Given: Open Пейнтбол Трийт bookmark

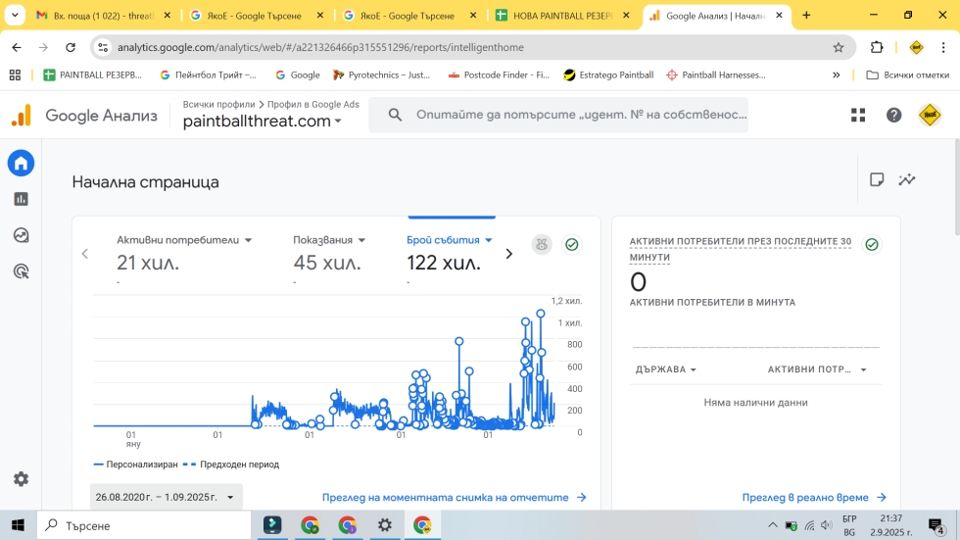Looking at the screenshot, I should [208, 74].
